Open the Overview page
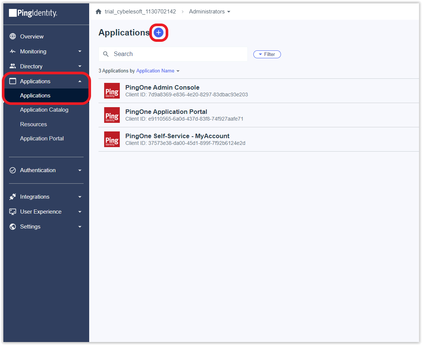422x345 pixels. coord(32,36)
